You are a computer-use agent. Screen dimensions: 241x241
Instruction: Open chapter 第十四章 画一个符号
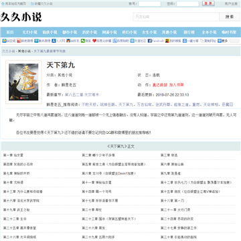click(x=96, y=191)
